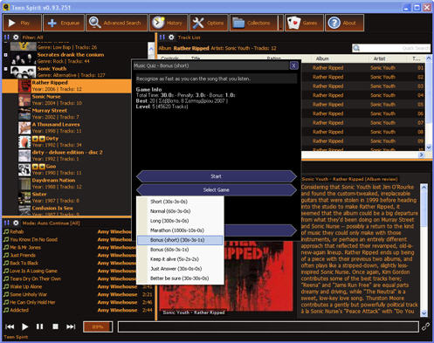Click the album review scrollbar down arrow

(x=424, y=312)
